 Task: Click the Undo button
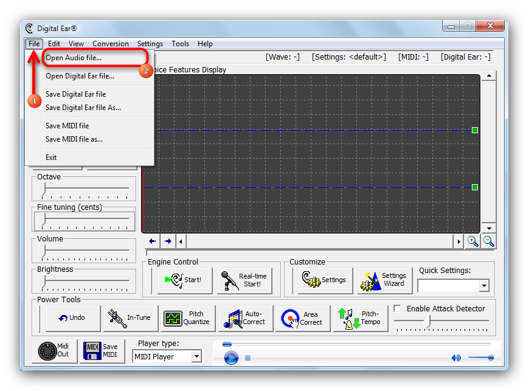click(x=72, y=318)
